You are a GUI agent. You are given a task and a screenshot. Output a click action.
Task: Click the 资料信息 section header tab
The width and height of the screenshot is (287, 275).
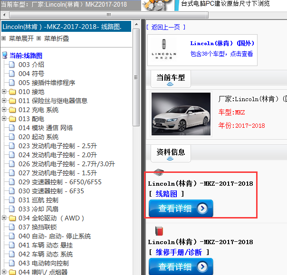pyautogui.click(x=171, y=153)
